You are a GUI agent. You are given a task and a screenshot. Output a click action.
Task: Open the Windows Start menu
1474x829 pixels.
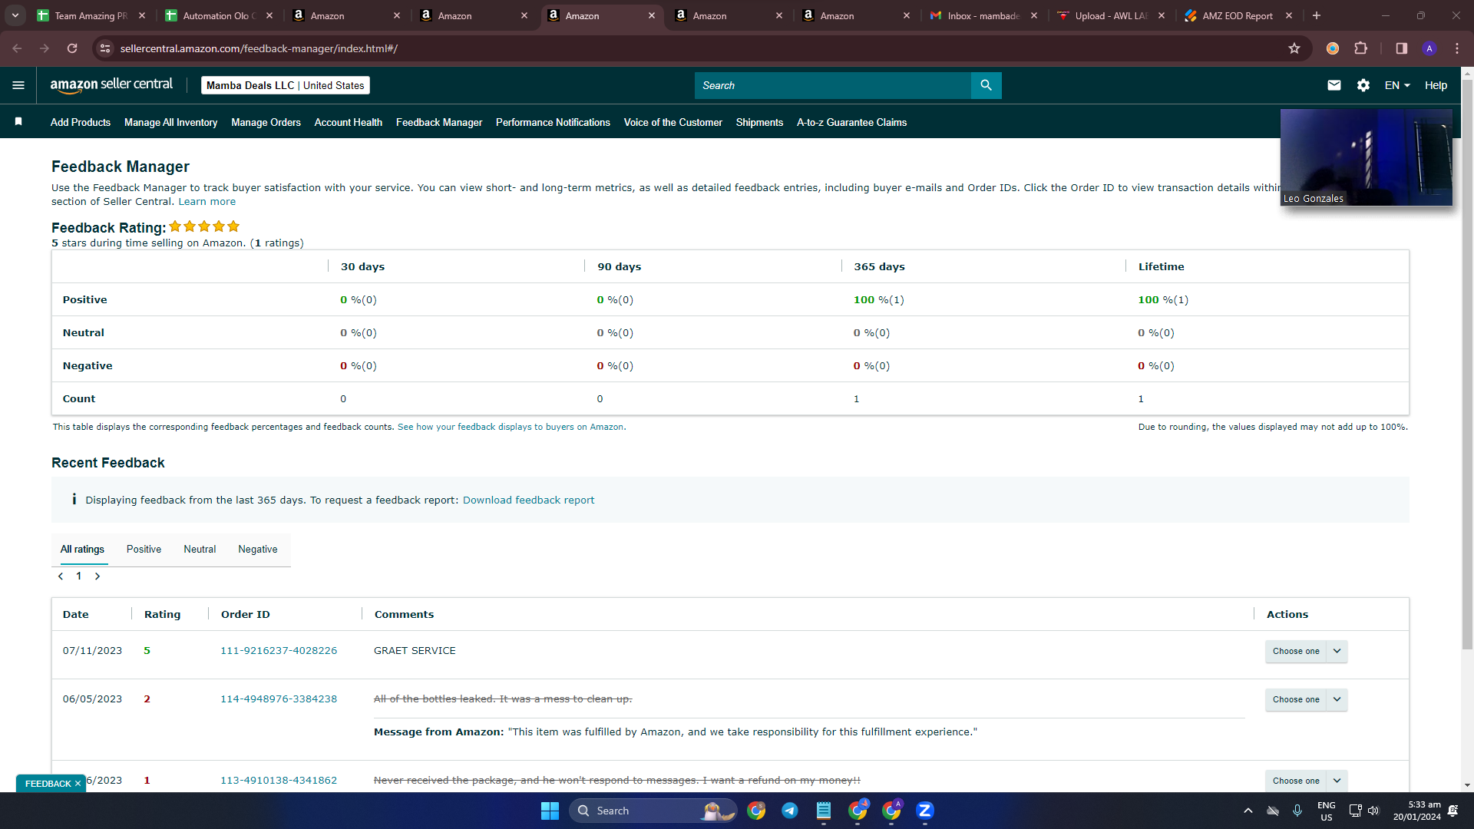(x=550, y=811)
